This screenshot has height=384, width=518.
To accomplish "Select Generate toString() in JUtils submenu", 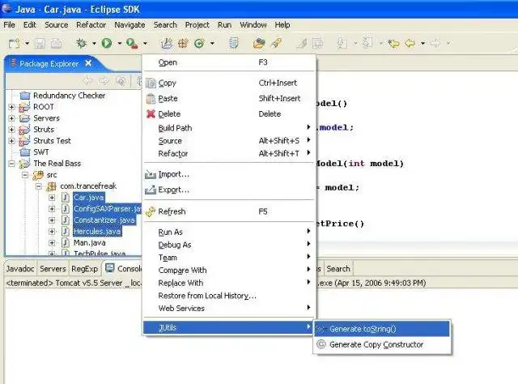I will (x=382, y=329).
